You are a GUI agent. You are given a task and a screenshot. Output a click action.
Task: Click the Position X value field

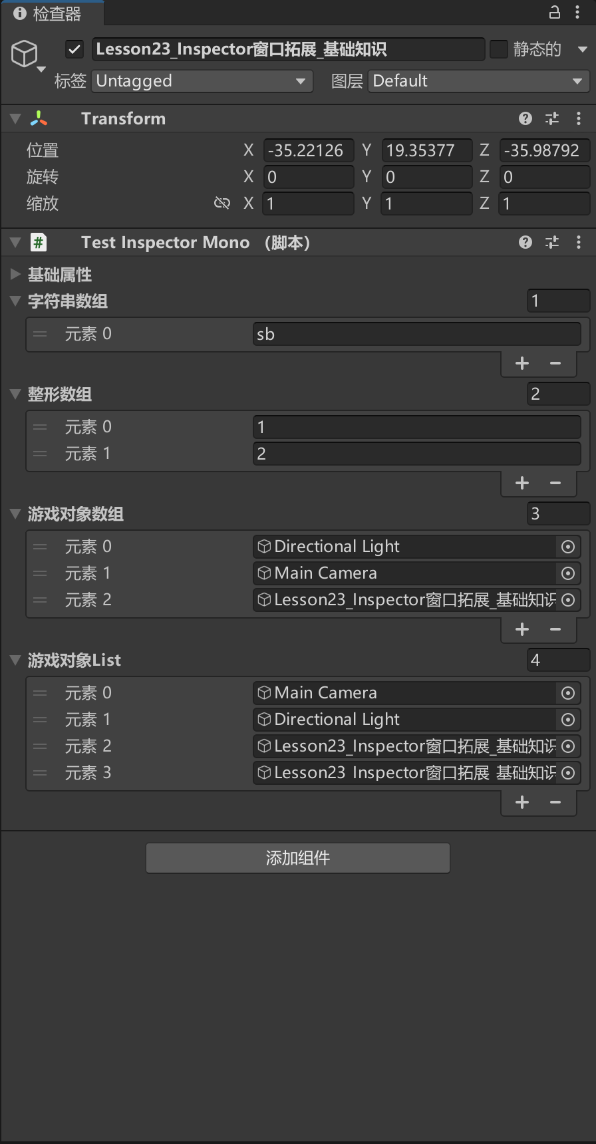308,150
